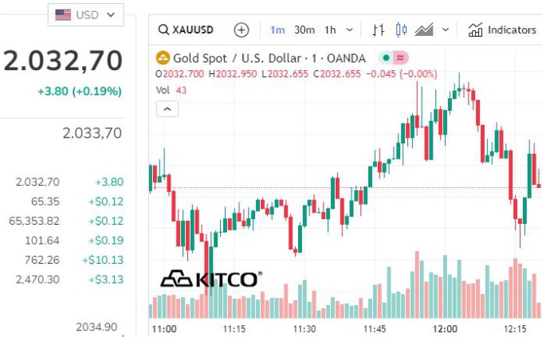Image resolution: width=542 pixels, height=337 pixels.
Task: Click the compare/add symbol plus icon
Action: point(242,30)
